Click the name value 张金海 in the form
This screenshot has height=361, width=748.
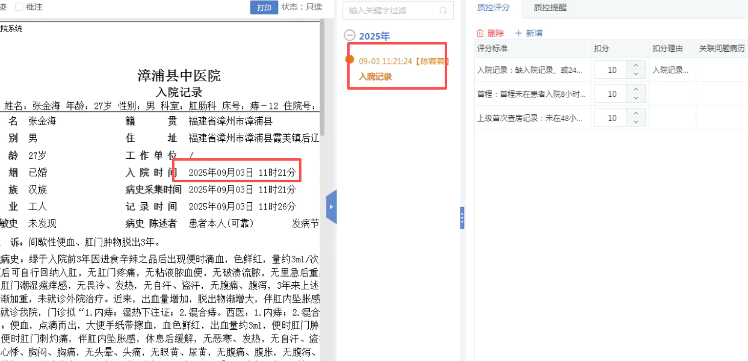[42, 121]
